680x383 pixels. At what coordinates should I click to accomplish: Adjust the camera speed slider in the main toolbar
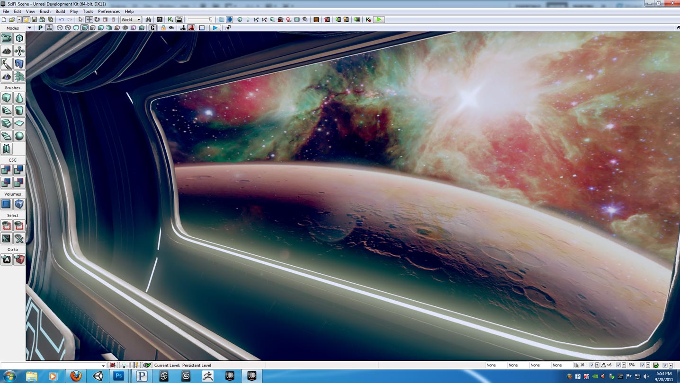tap(199, 19)
